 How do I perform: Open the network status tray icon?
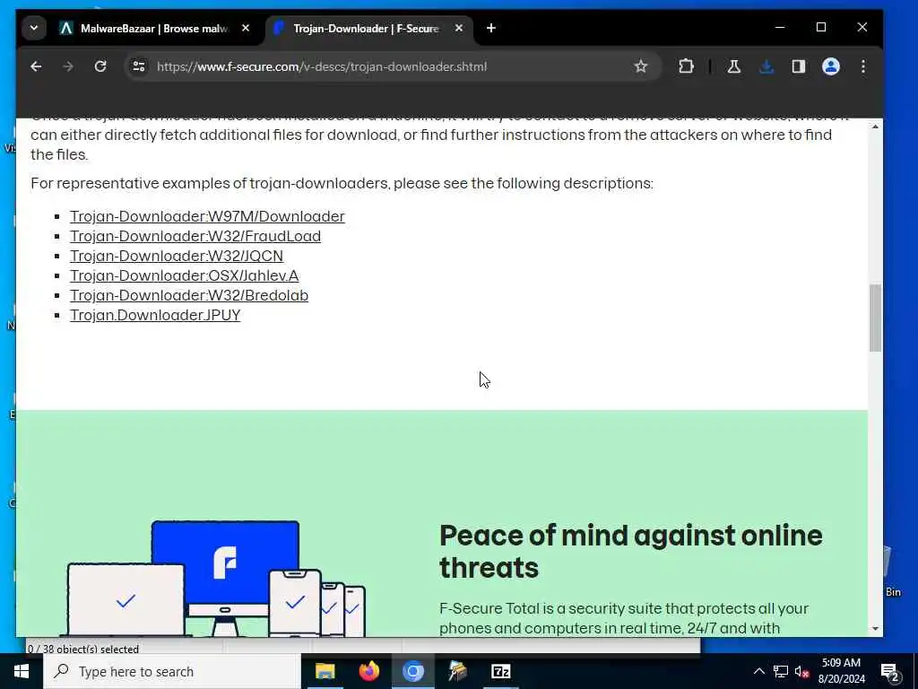(781, 671)
